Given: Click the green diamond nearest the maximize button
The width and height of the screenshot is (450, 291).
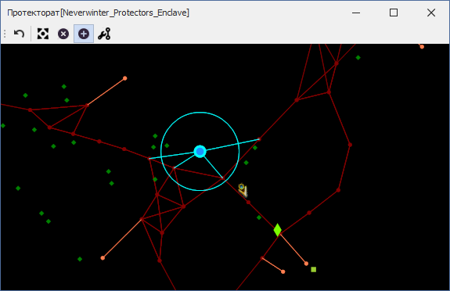Looking at the screenshot, I should pyautogui.click(x=358, y=58).
